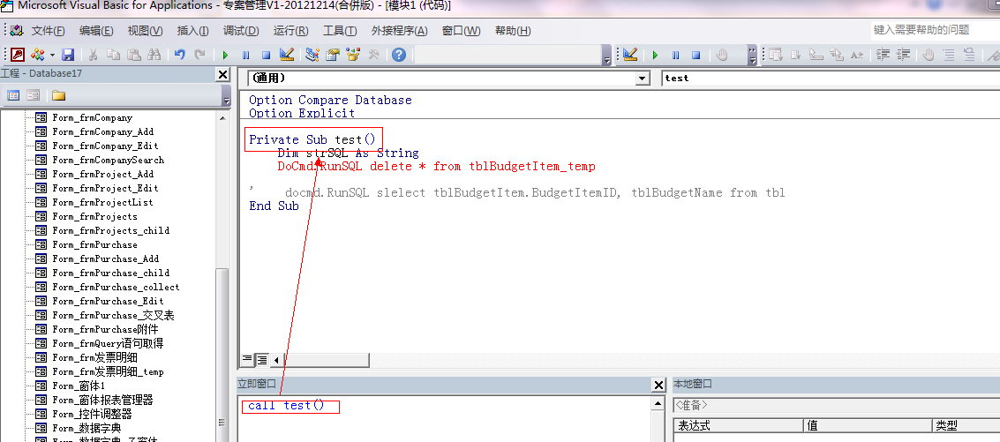Close the 工程 Project Explorer pane
This screenshot has height=442, width=1000.
(x=222, y=75)
